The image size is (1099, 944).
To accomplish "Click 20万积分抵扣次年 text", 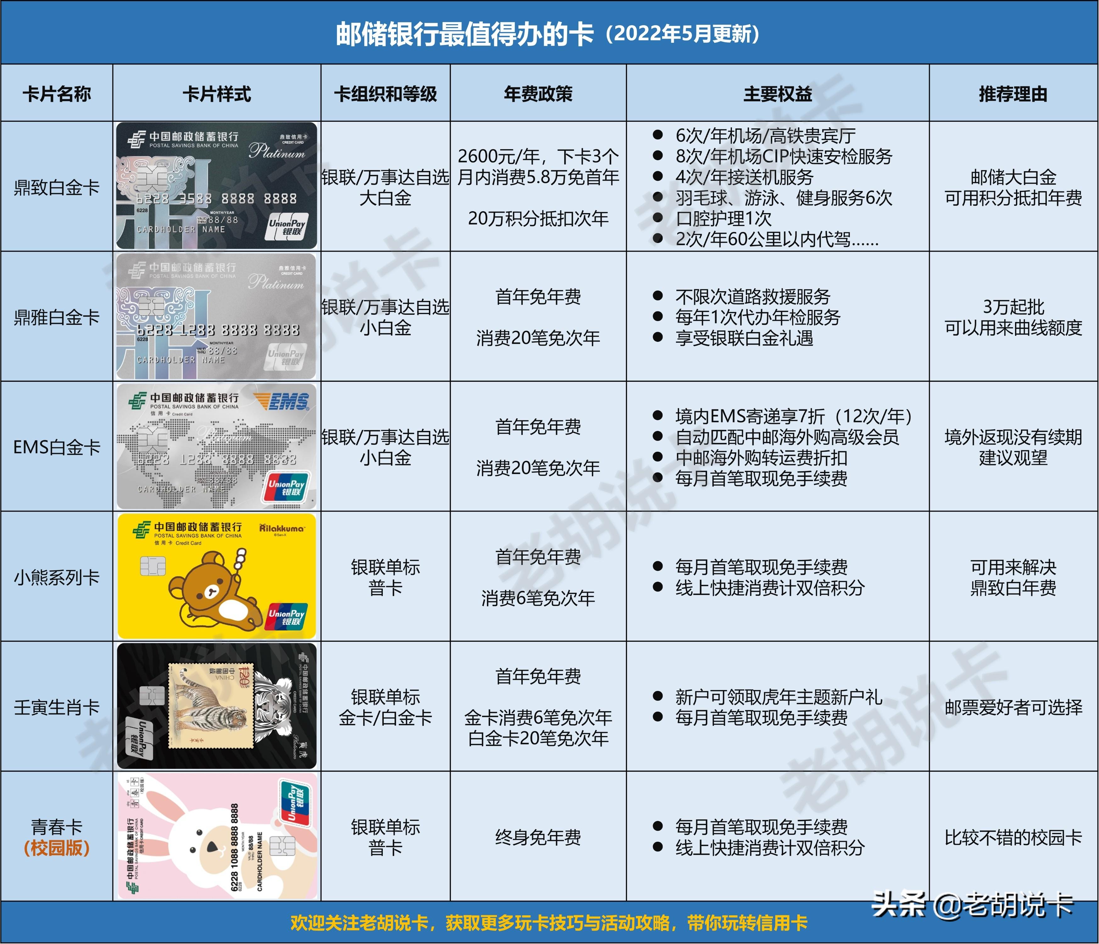I will click(x=538, y=218).
